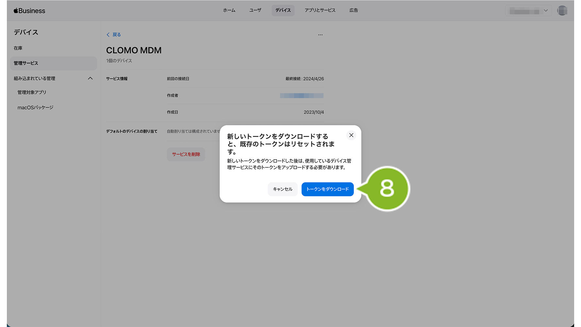Screen dimensions: 581x327
Task: Open the アプリとサービス tab
Action: [320, 10]
